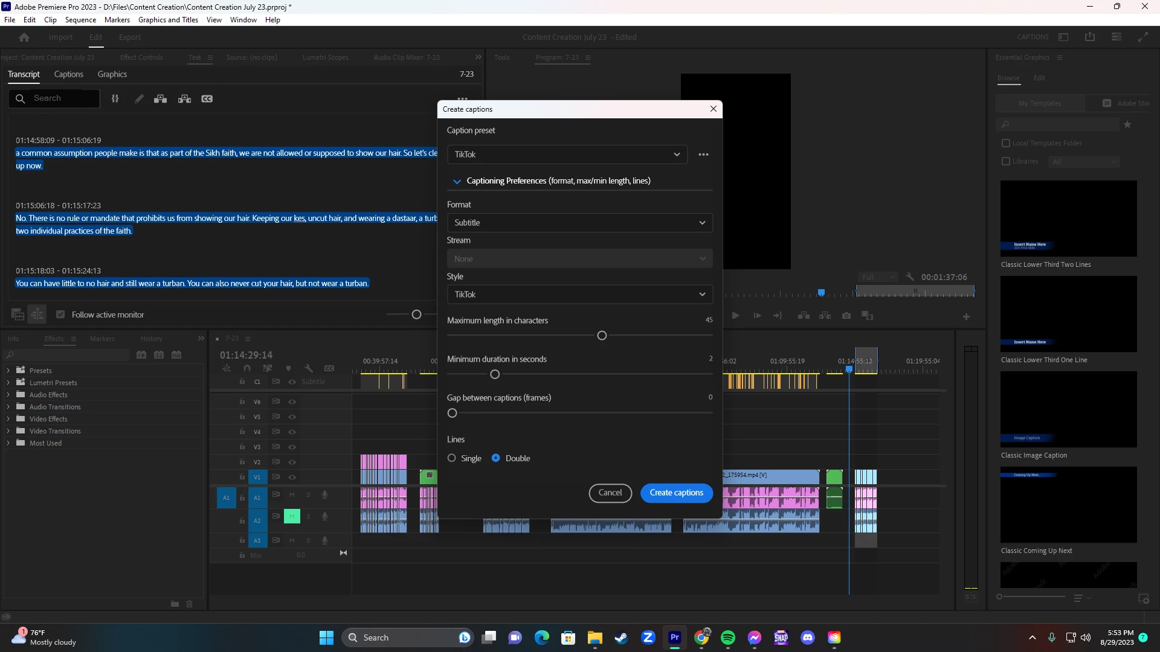This screenshot has width=1160, height=652.
Task: Switch to the Captions tab
Action: (x=68, y=74)
